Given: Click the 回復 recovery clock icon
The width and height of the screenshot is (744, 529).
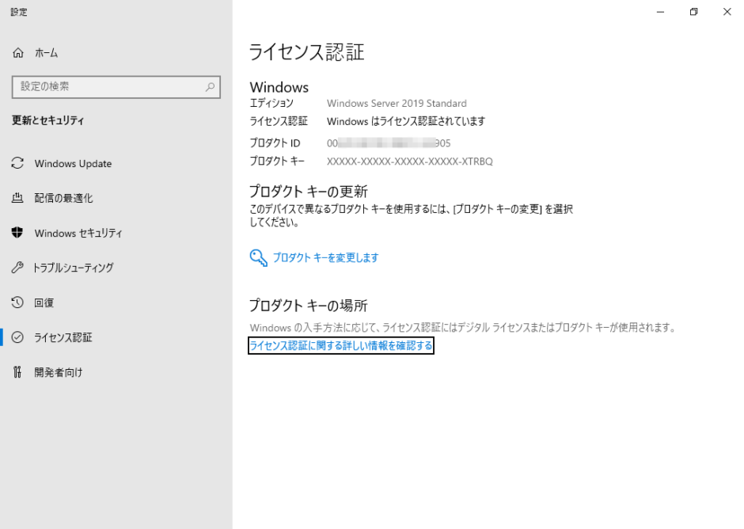Looking at the screenshot, I should tap(18, 303).
